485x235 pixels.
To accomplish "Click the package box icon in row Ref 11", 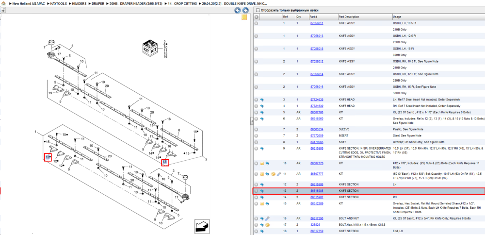I will [x=273, y=174].
